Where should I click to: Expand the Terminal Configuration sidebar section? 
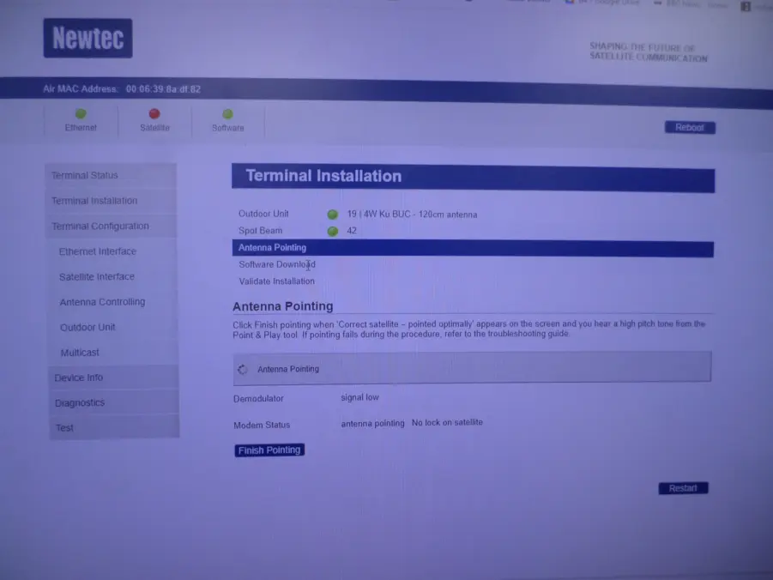click(100, 227)
